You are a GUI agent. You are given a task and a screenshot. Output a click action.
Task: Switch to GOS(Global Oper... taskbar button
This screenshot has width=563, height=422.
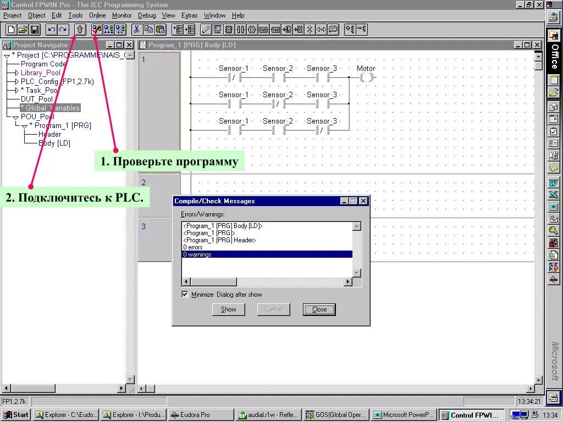pyautogui.click(x=336, y=415)
